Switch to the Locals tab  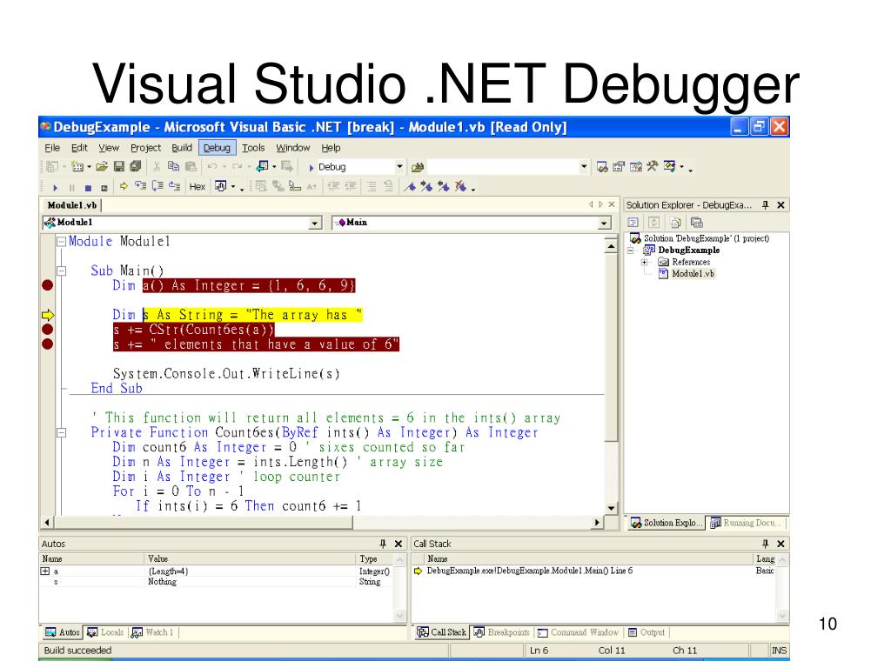105,632
